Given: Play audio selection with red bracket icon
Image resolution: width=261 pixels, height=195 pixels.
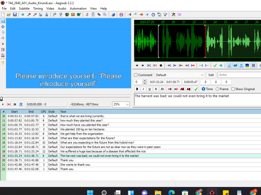Looking at the screenshot, I should point(155,66).
